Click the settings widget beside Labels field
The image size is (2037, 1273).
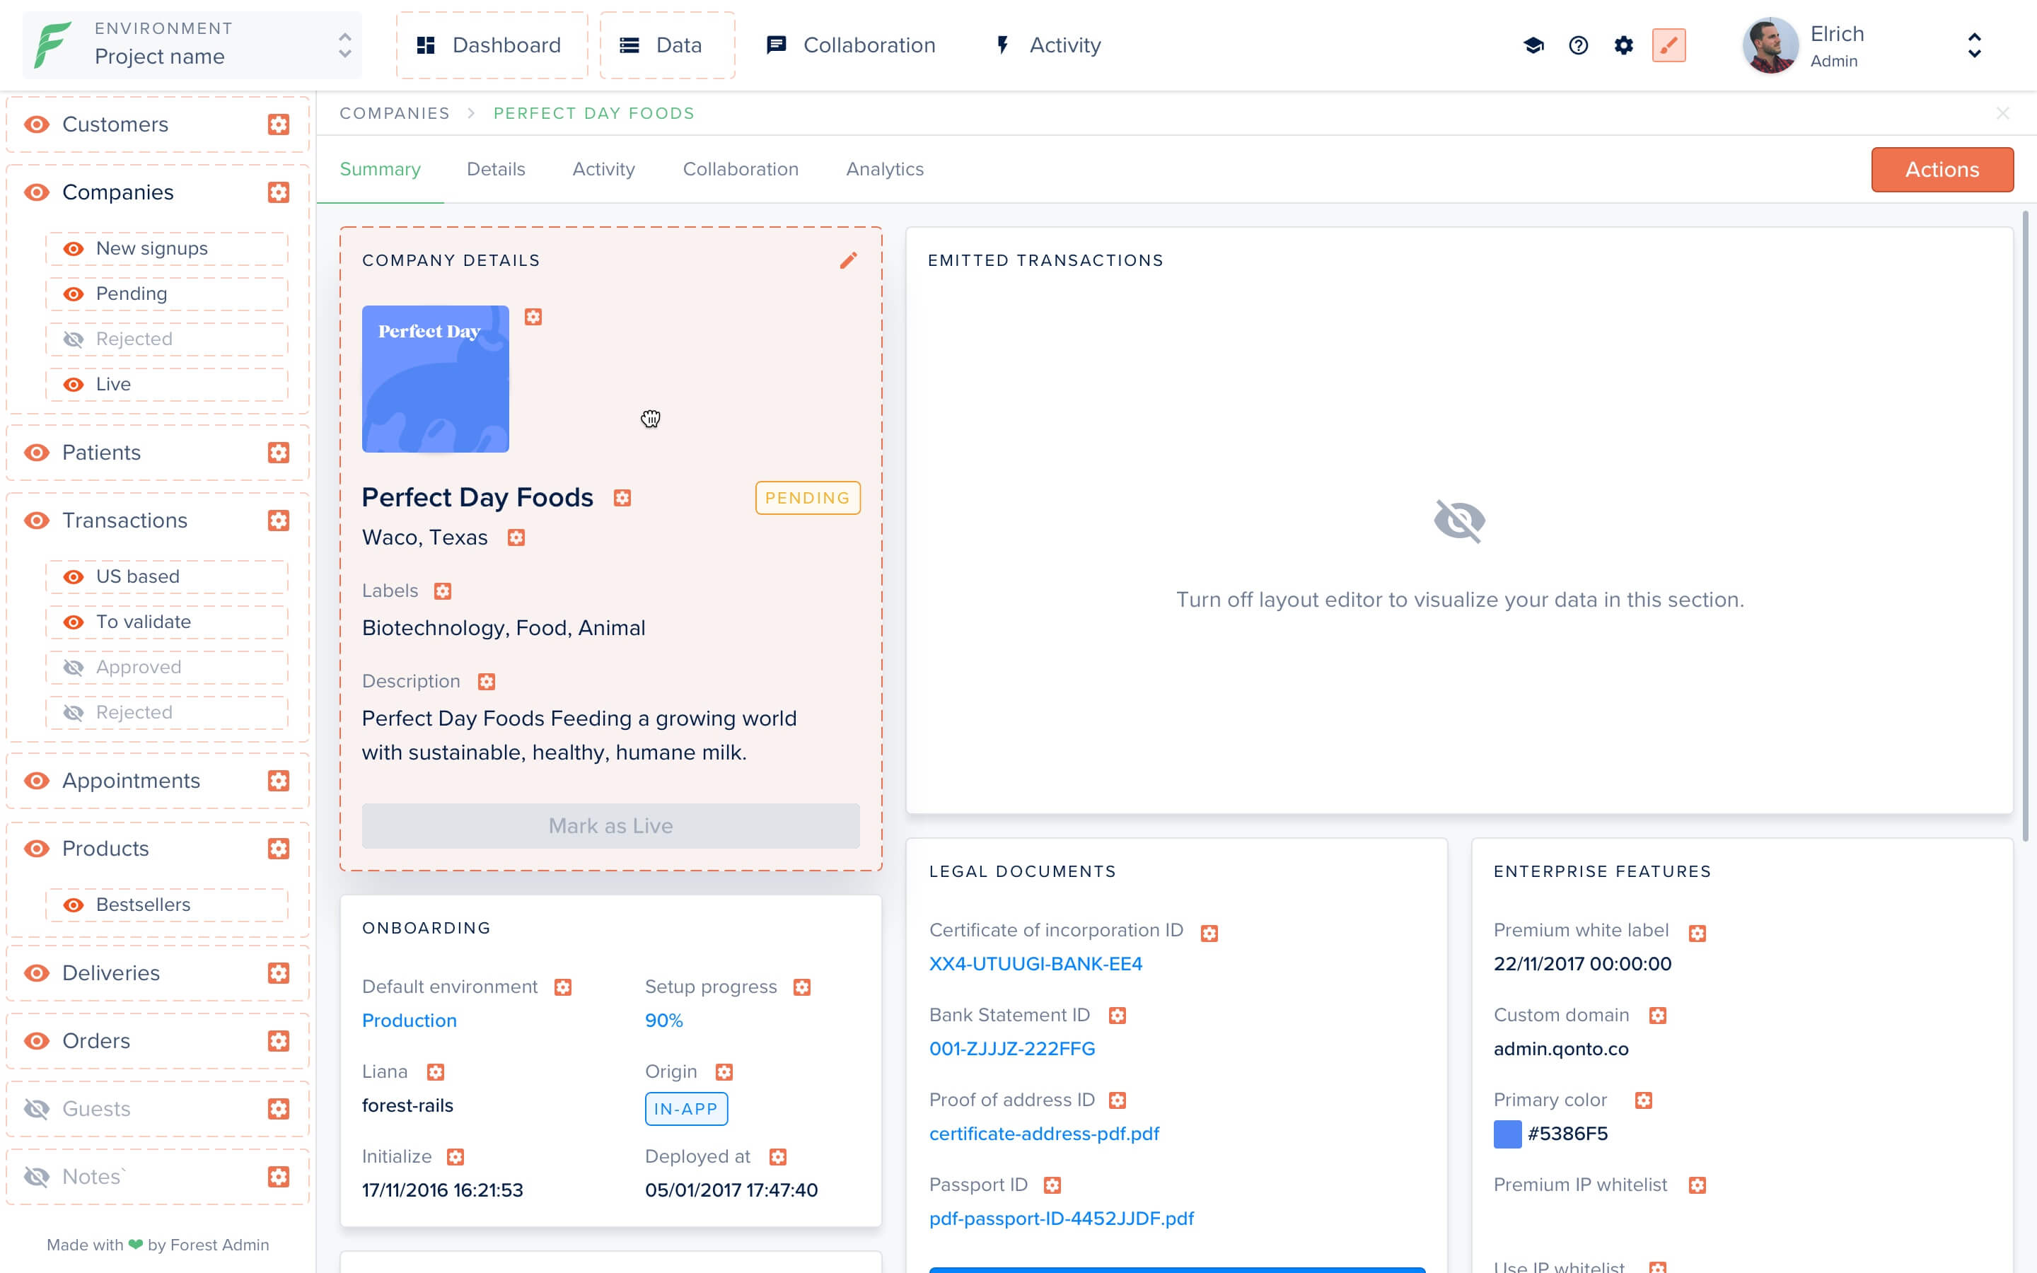click(443, 591)
